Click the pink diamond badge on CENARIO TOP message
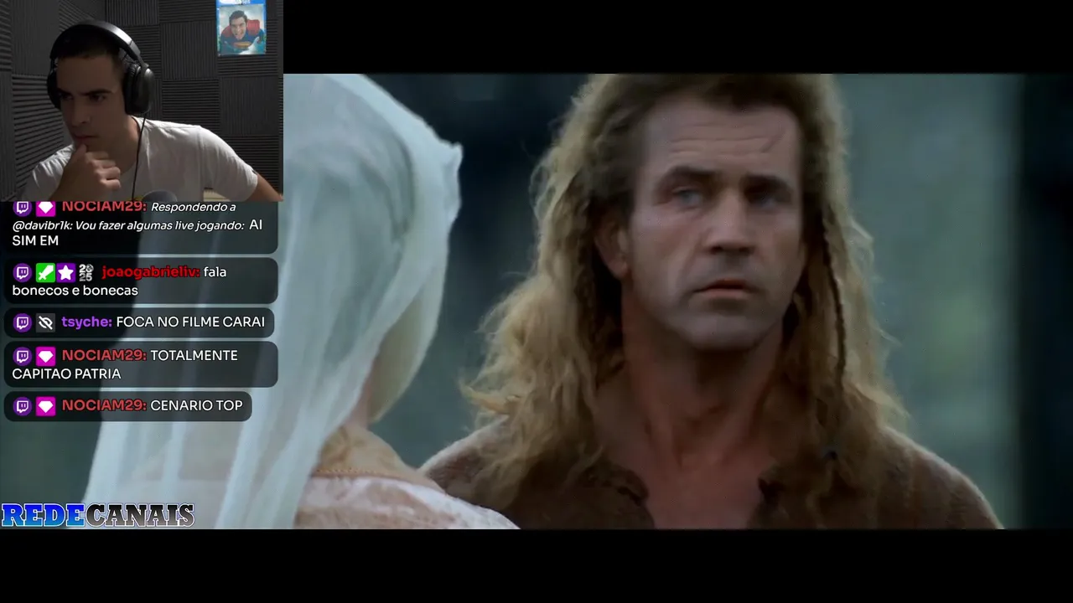The image size is (1073, 603). pos(45,406)
